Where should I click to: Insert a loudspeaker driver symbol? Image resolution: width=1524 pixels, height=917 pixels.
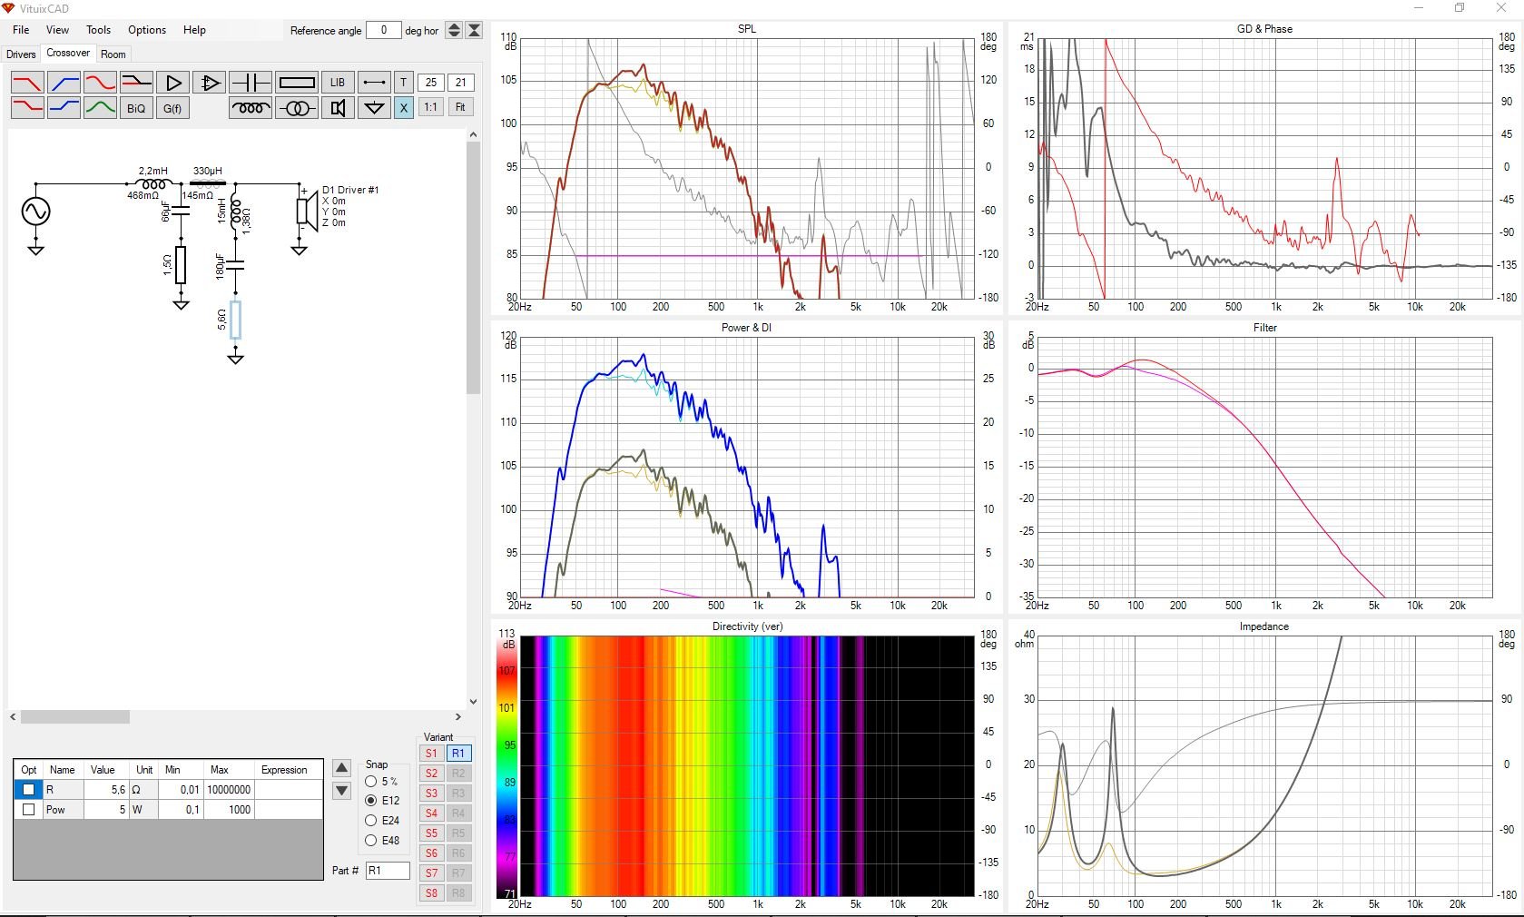pos(338,108)
